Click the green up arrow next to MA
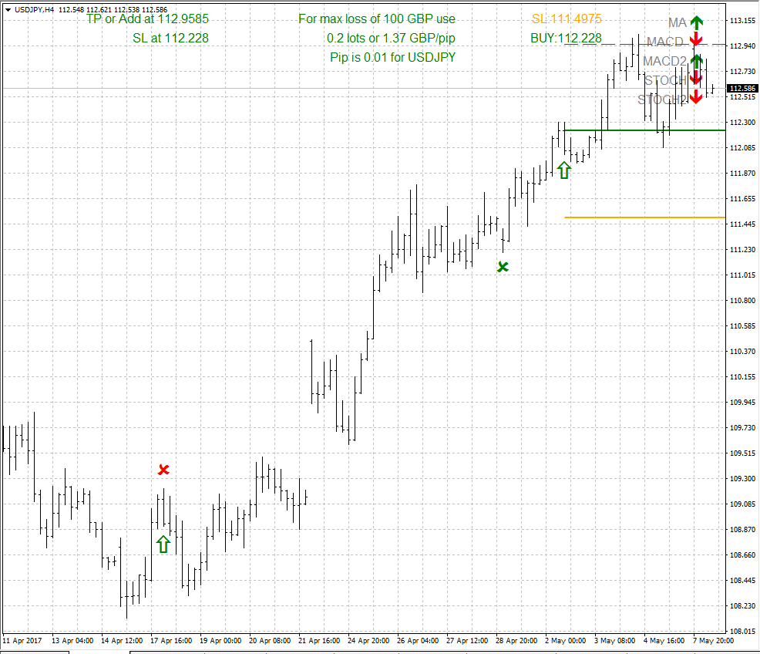Viewport: 760px width, 654px height. pos(696,22)
